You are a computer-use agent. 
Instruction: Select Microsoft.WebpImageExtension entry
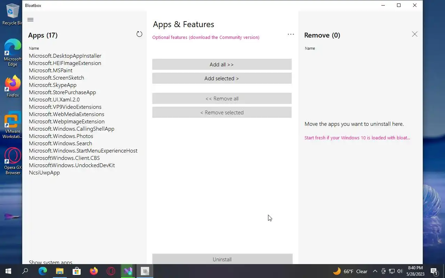click(67, 121)
